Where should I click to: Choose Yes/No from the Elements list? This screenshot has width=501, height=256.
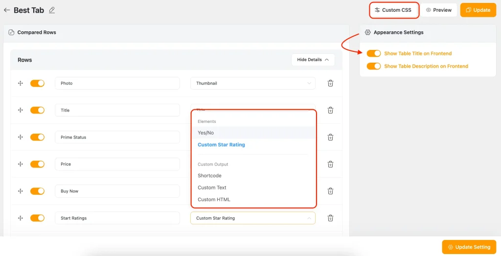click(253, 133)
